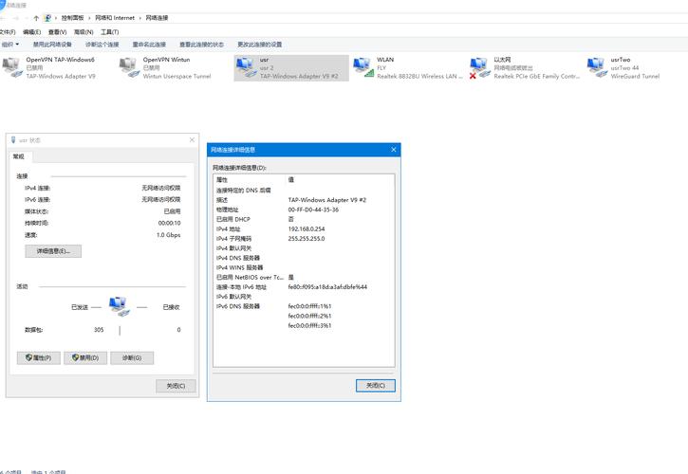Select the usrTwo WireGuard Tunnel icon

[597, 67]
